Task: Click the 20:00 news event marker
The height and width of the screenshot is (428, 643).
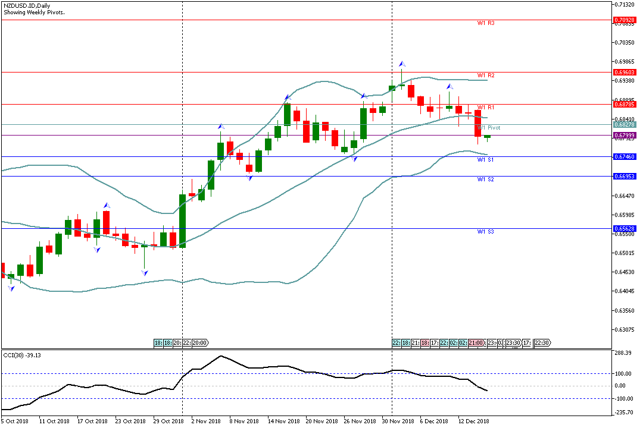Action: tap(201, 343)
